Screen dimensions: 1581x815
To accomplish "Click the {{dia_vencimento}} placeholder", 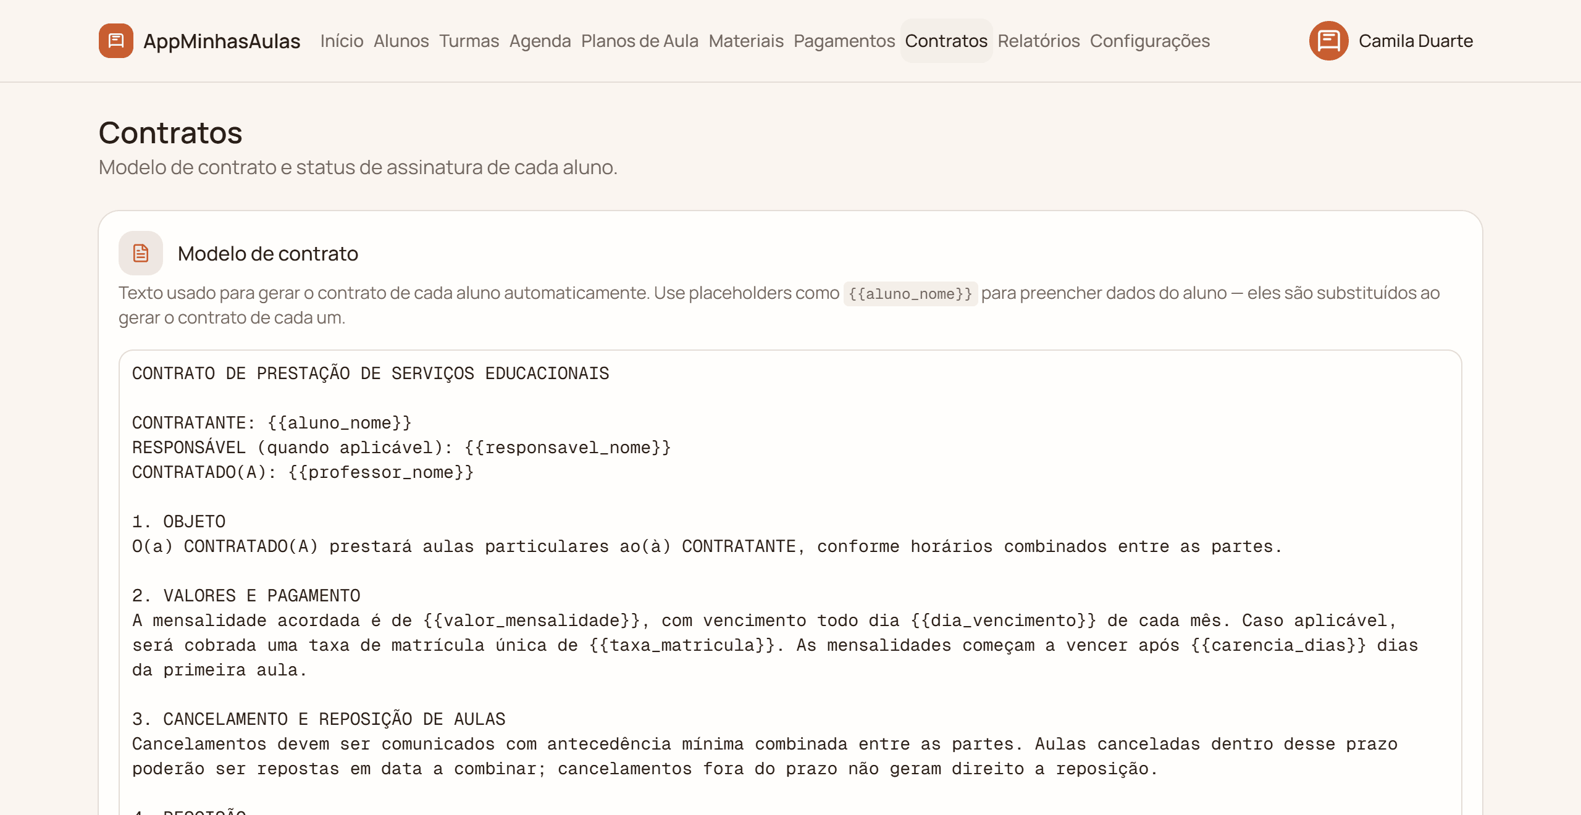I will pyautogui.click(x=1004, y=621).
